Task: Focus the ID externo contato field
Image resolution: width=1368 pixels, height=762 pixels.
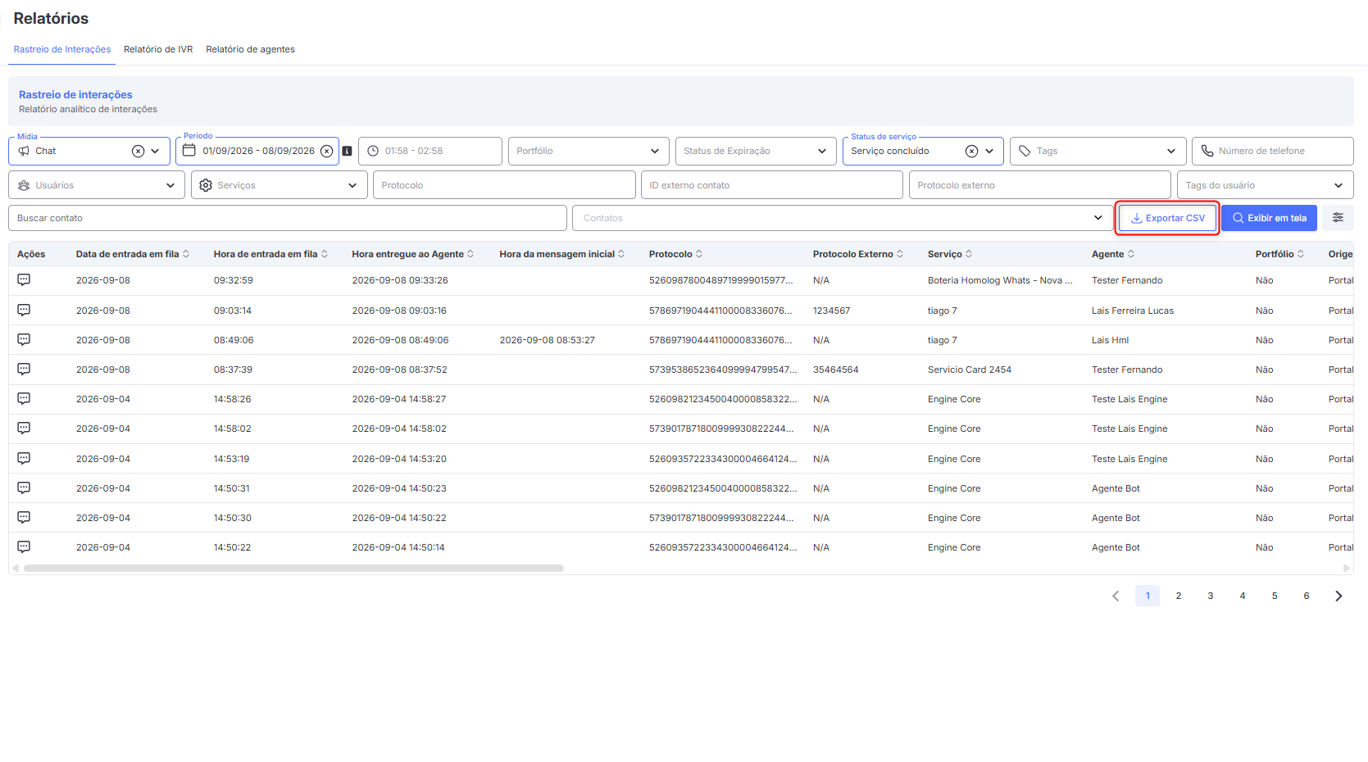Action: tap(771, 185)
